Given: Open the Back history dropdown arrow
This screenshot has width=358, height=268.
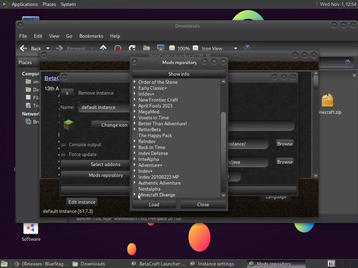Looking at the screenshot, I should tap(48, 48).
